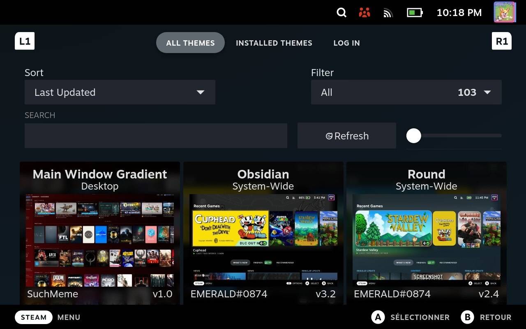526x329 pixels.
Task: Check the battery status icon
Action: click(415, 13)
